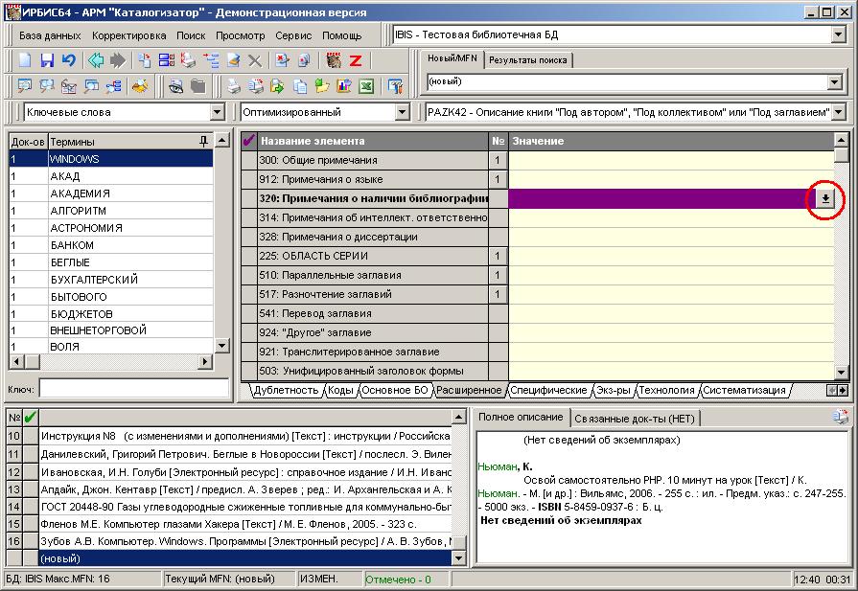Click the eye view icon
The height and width of the screenshot is (591, 858).
tap(175, 86)
